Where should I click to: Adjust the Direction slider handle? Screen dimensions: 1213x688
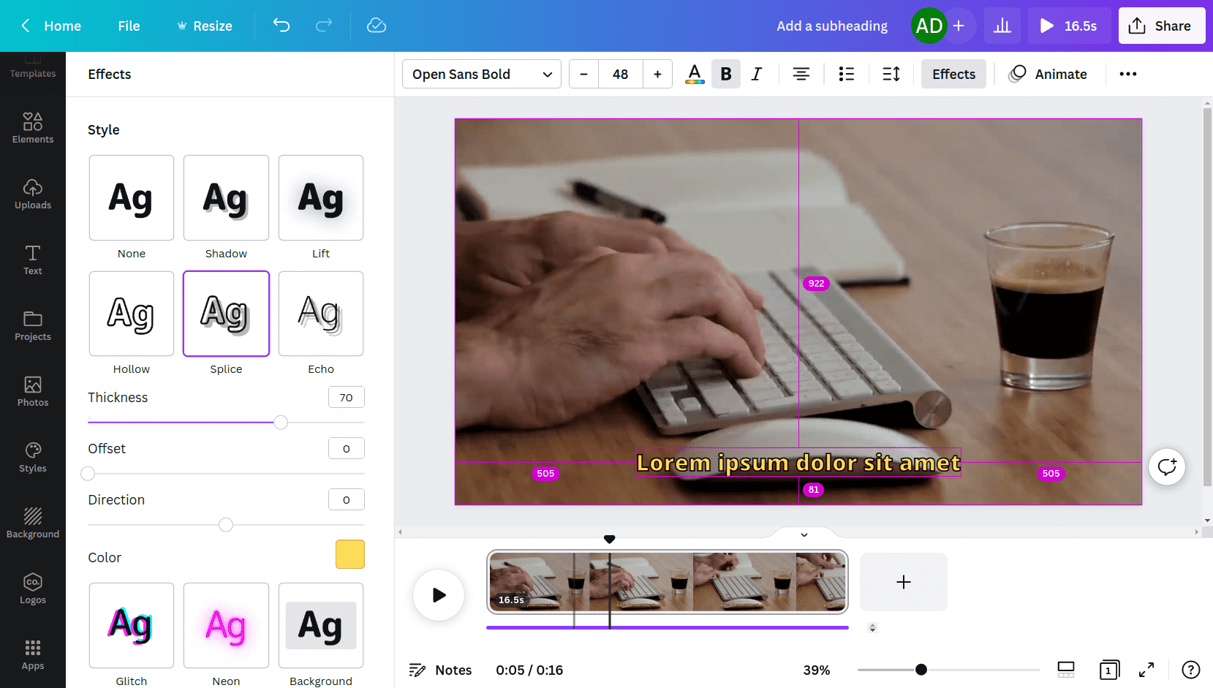[226, 525]
